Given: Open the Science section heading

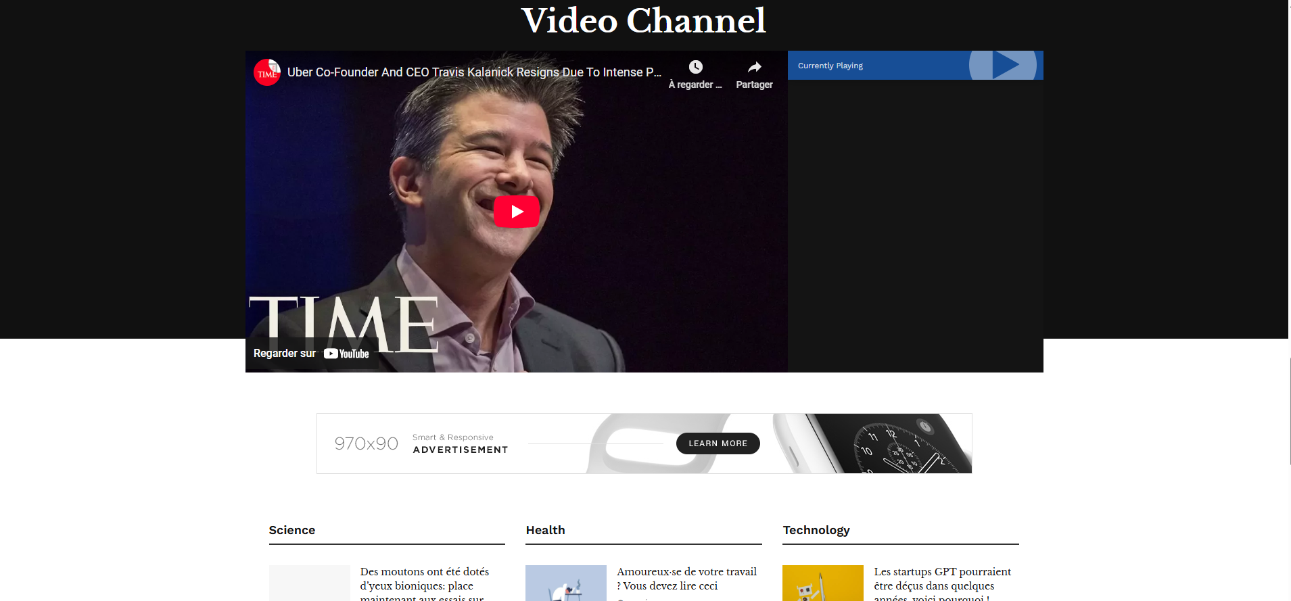Looking at the screenshot, I should (292, 530).
